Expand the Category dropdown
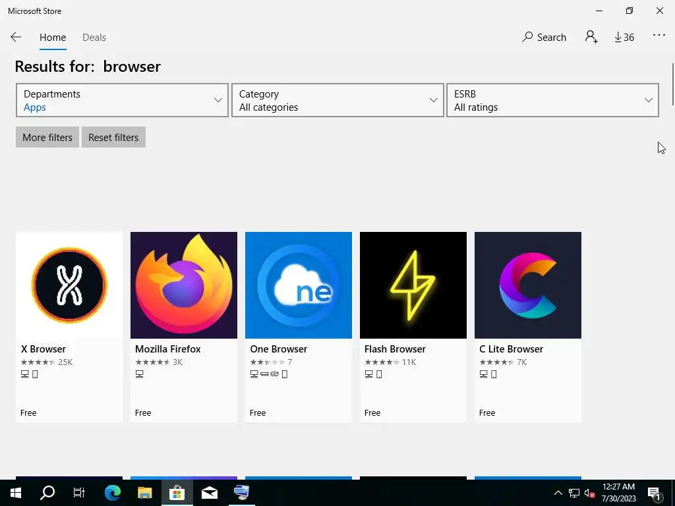The width and height of the screenshot is (675, 506). click(337, 100)
